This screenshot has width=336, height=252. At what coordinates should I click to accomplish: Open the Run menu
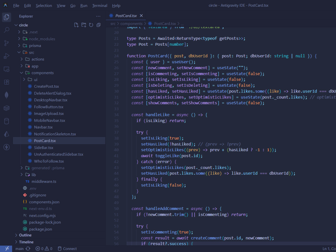click(x=84, y=6)
